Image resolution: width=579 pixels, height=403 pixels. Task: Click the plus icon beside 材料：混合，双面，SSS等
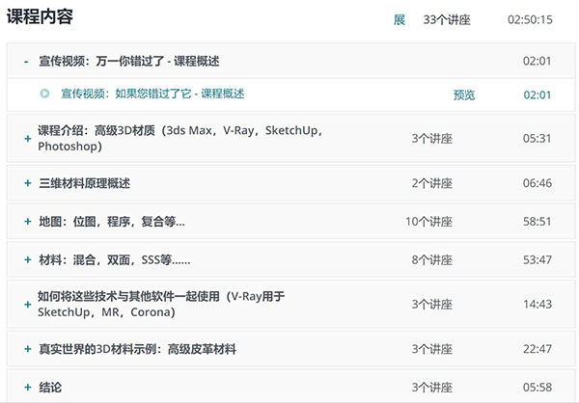27,259
